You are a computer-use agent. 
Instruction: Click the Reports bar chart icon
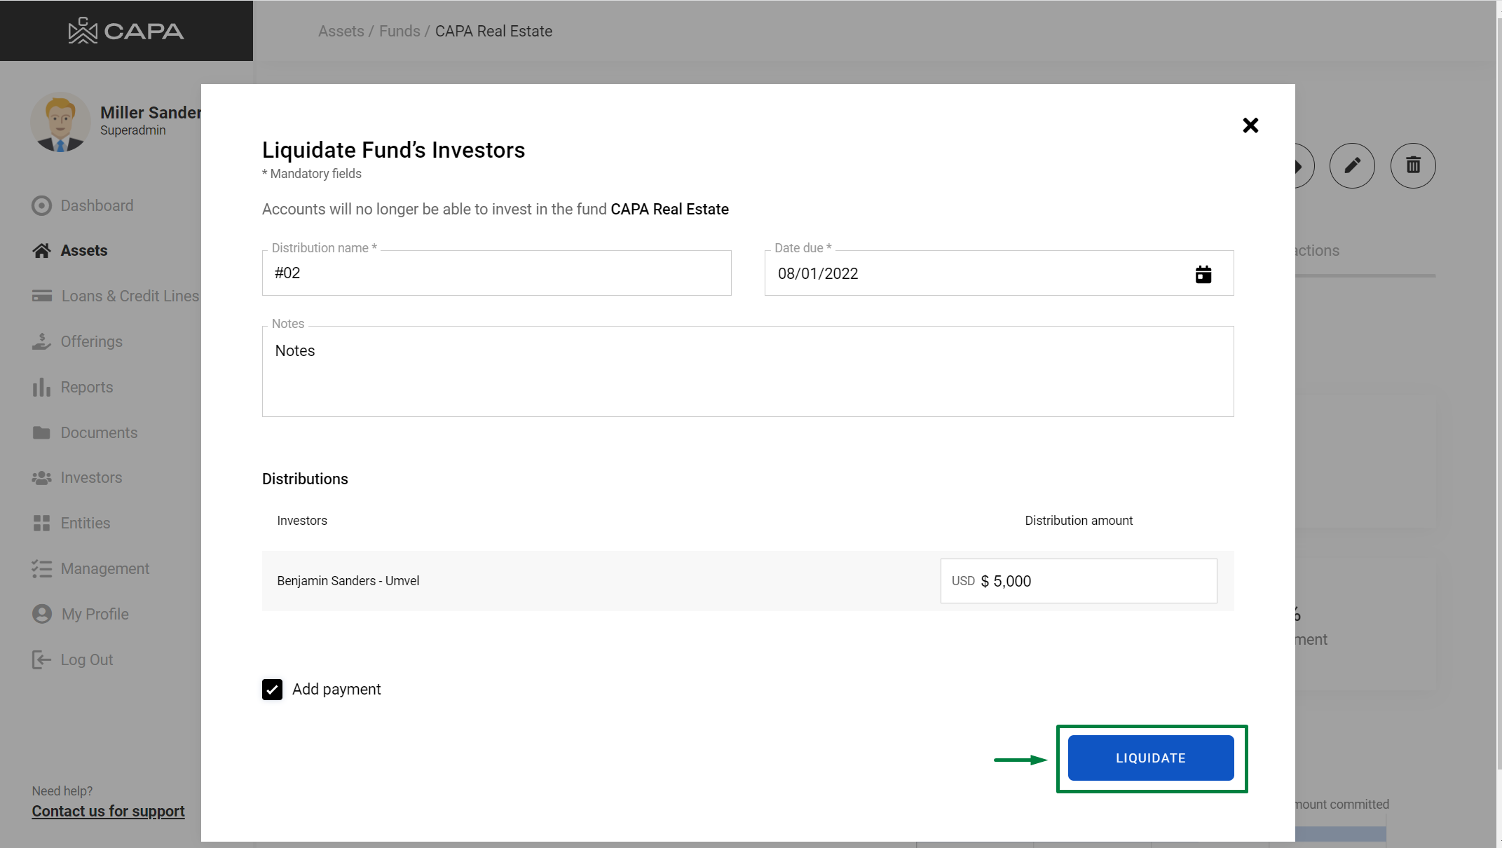[x=41, y=387]
